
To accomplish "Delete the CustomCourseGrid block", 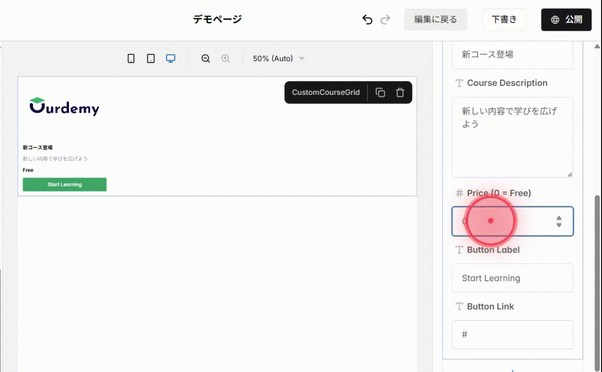I will point(400,92).
